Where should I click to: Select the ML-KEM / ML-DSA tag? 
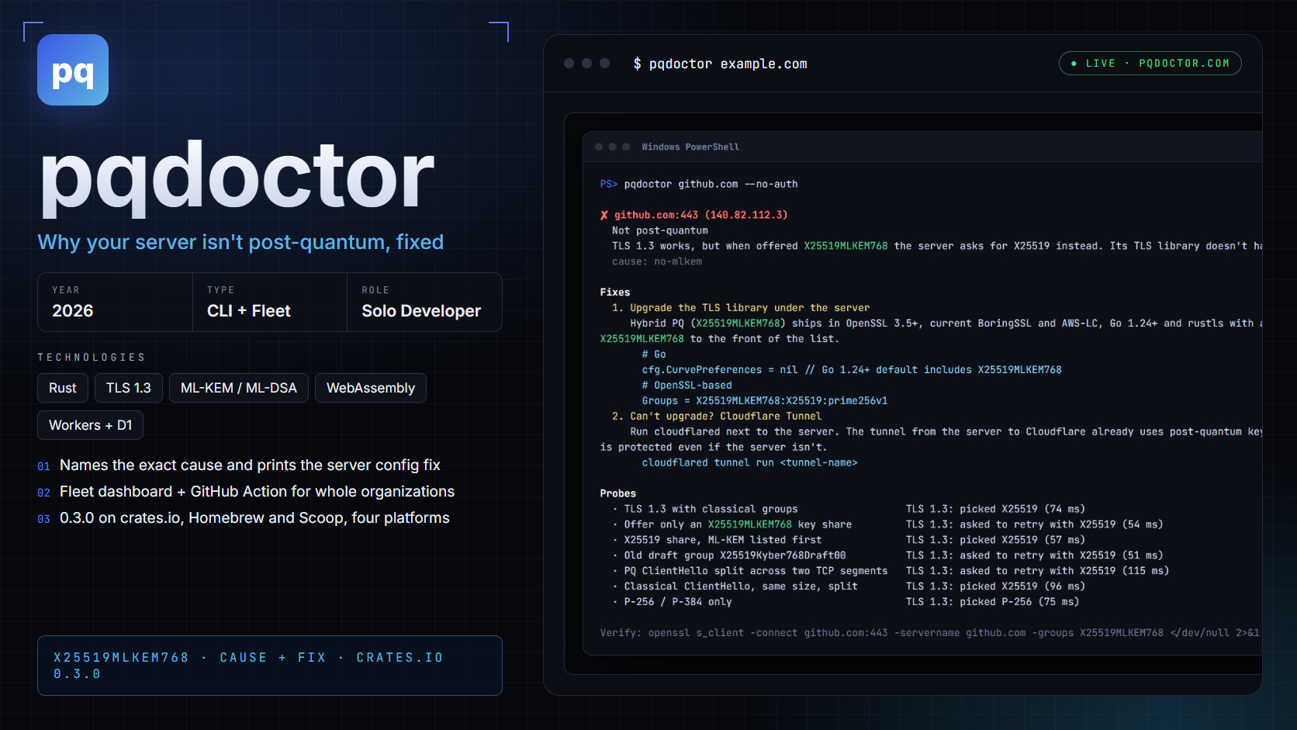[x=239, y=388]
